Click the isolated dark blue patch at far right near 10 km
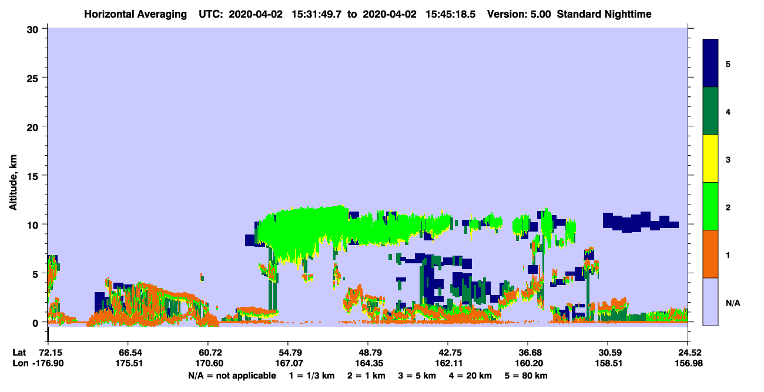This screenshot has width=764, height=392. point(639,222)
